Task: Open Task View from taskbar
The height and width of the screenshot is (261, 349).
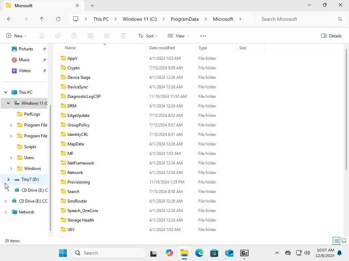Action: [153, 253]
